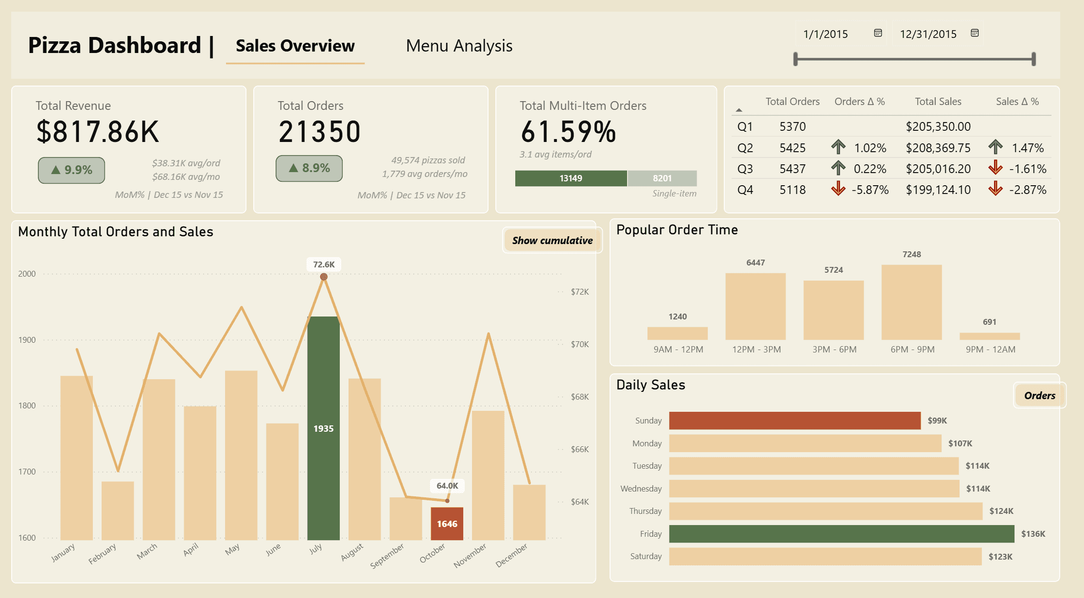Viewport: 1084px width, 598px height.
Task: Click the date range slider left handle
Action: [796, 59]
